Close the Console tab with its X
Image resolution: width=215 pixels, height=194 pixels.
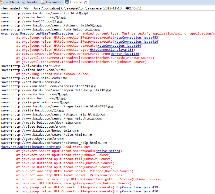click(x=85, y=2)
